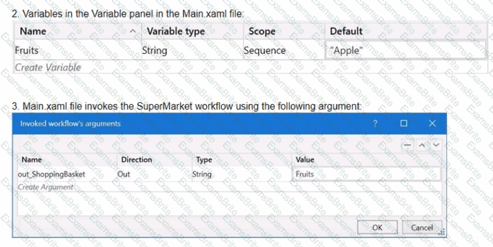Move argument down with arrow icon
Screen dimensions: 493x247
tap(435, 145)
